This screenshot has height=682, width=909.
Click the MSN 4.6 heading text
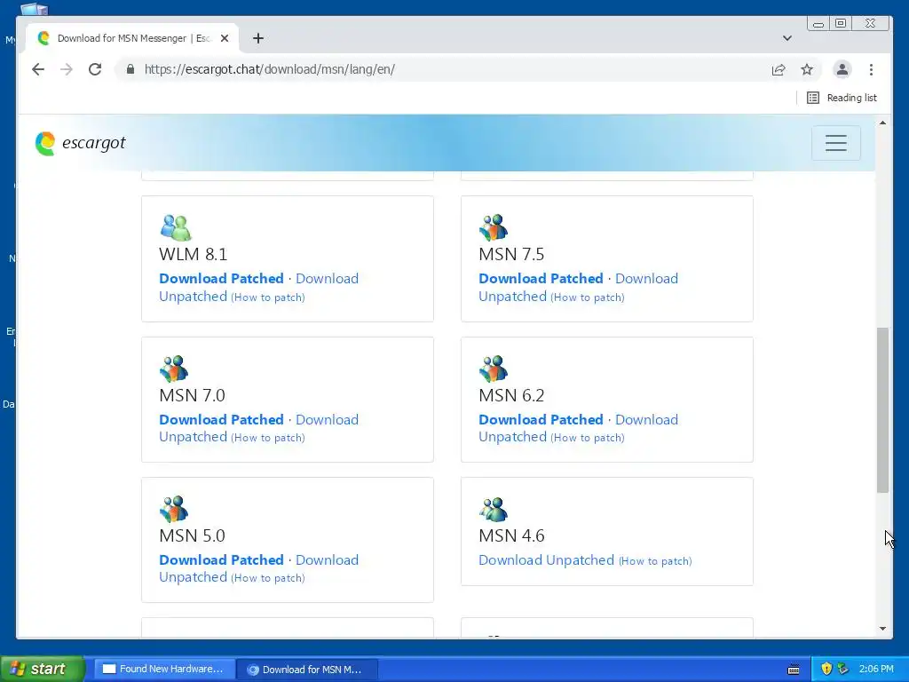[x=511, y=535]
